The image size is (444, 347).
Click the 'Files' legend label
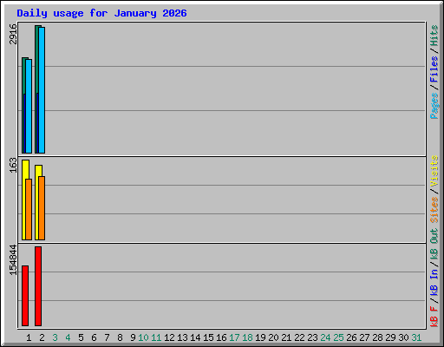tap(434, 69)
